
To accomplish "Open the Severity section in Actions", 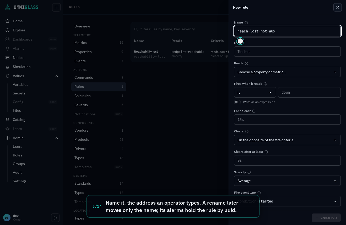I will (99, 105).
